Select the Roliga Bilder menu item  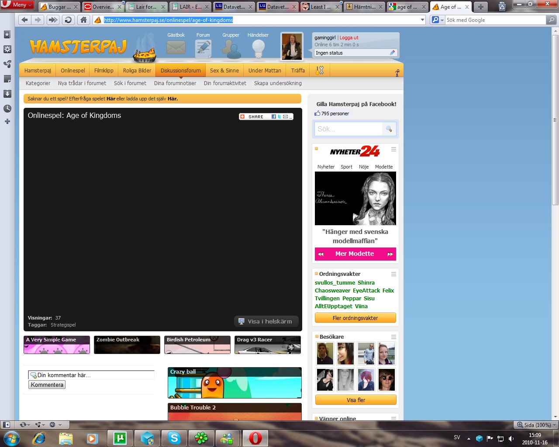(x=137, y=70)
